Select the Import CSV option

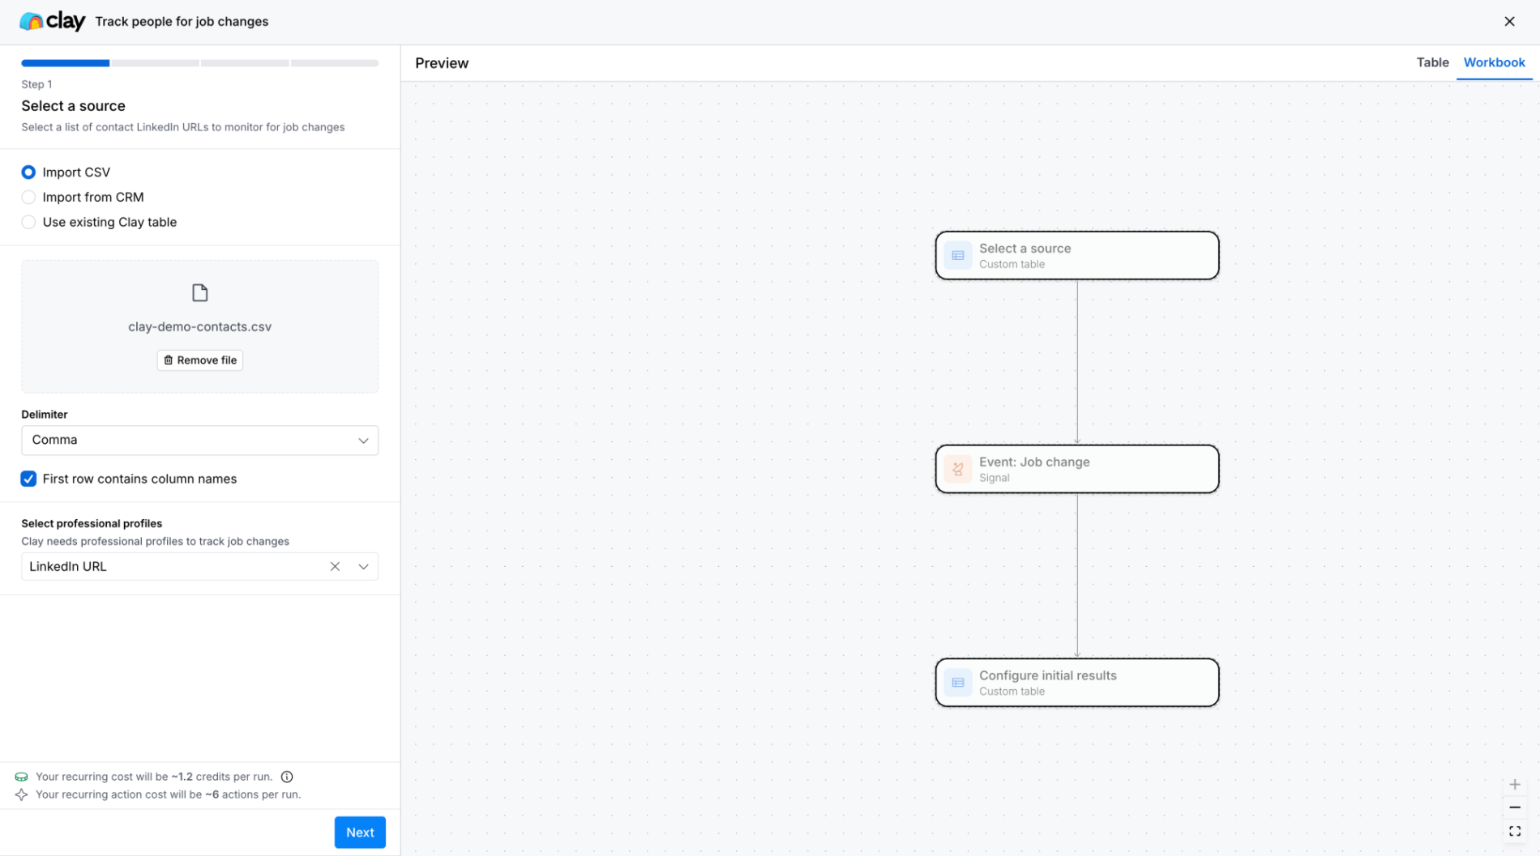coord(28,172)
